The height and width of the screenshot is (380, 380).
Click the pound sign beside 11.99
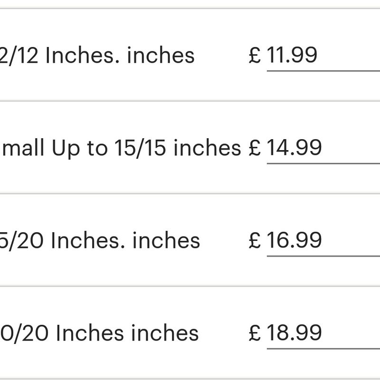click(x=255, y=56)
